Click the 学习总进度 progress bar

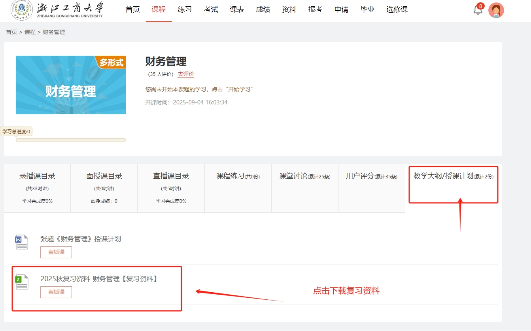71,140
